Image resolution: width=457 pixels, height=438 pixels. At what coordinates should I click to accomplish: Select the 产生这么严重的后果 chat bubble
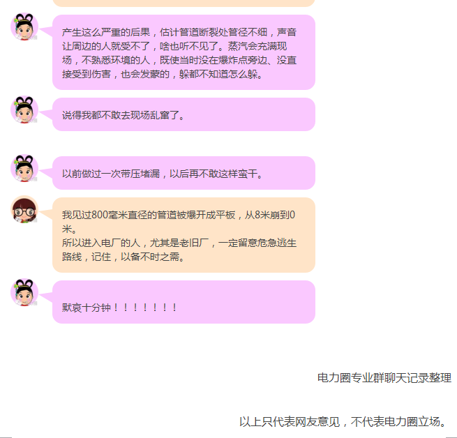(x=184, y=52)
